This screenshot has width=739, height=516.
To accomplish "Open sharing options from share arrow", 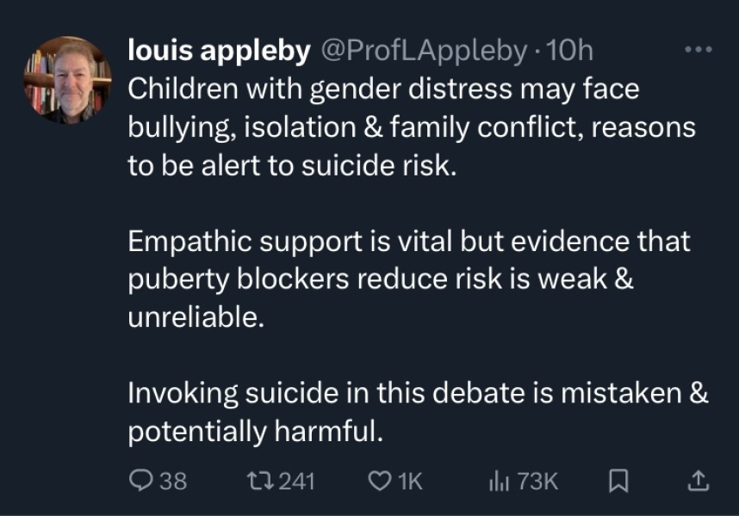I will tap(698, 482).
